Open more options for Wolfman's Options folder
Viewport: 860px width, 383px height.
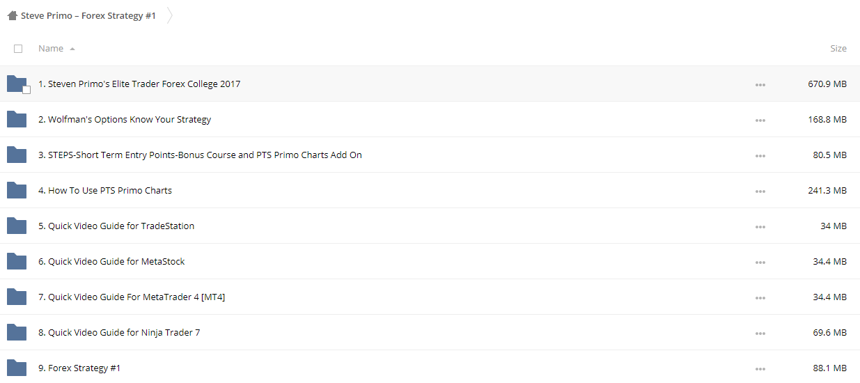pos(760,120)
